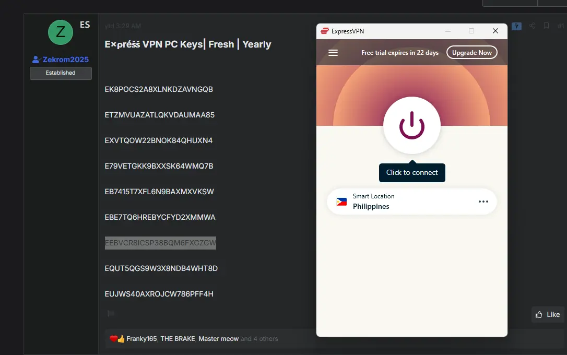This screenshot has height=355, width=567.
Task: Click 'Free trial expires in 22 days' text
Action: (x=399, y=53)
